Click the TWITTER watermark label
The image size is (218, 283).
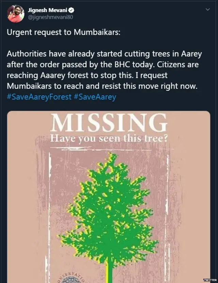click(210, 280)
